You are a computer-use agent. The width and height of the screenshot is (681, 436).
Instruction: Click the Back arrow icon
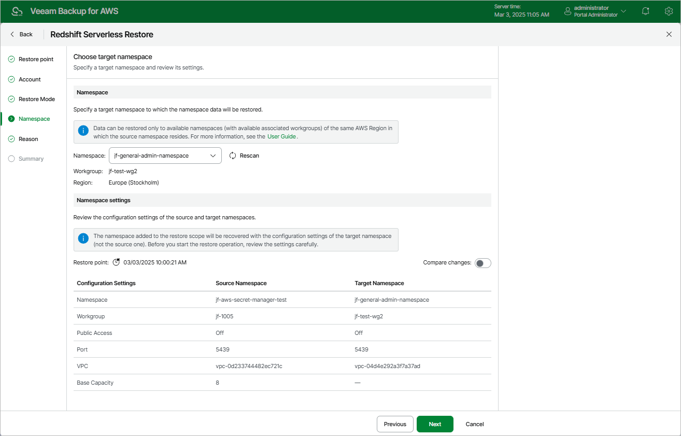coord(12,34)
